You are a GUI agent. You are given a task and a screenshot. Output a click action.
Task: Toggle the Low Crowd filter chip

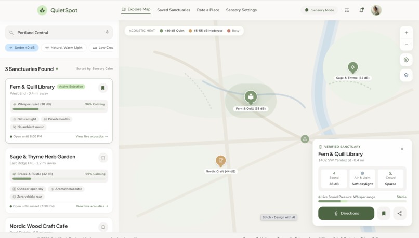pyautogui.click(x=101, y=47)
